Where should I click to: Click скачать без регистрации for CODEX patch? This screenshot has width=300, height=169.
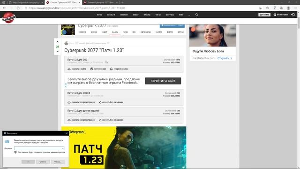click(x=81, y=102)
